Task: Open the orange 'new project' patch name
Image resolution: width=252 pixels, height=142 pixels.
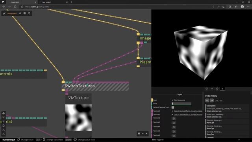Action: coord(12,13)
